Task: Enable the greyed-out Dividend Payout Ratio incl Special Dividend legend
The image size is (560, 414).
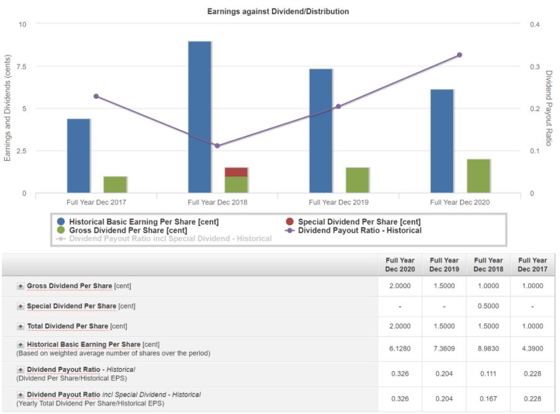Action: point(170,238)
